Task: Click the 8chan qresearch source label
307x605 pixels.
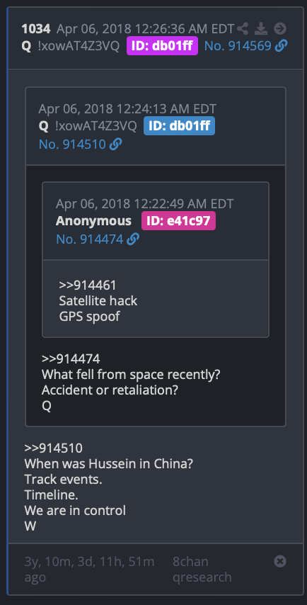Action: click(x=202, y=569)
